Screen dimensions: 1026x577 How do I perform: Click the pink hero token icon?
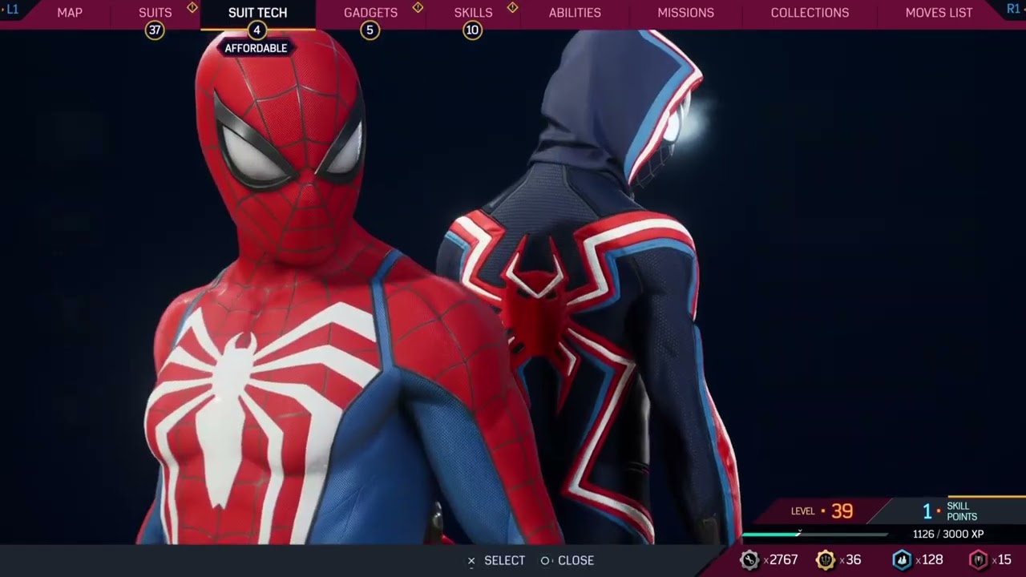coord(978,559)
